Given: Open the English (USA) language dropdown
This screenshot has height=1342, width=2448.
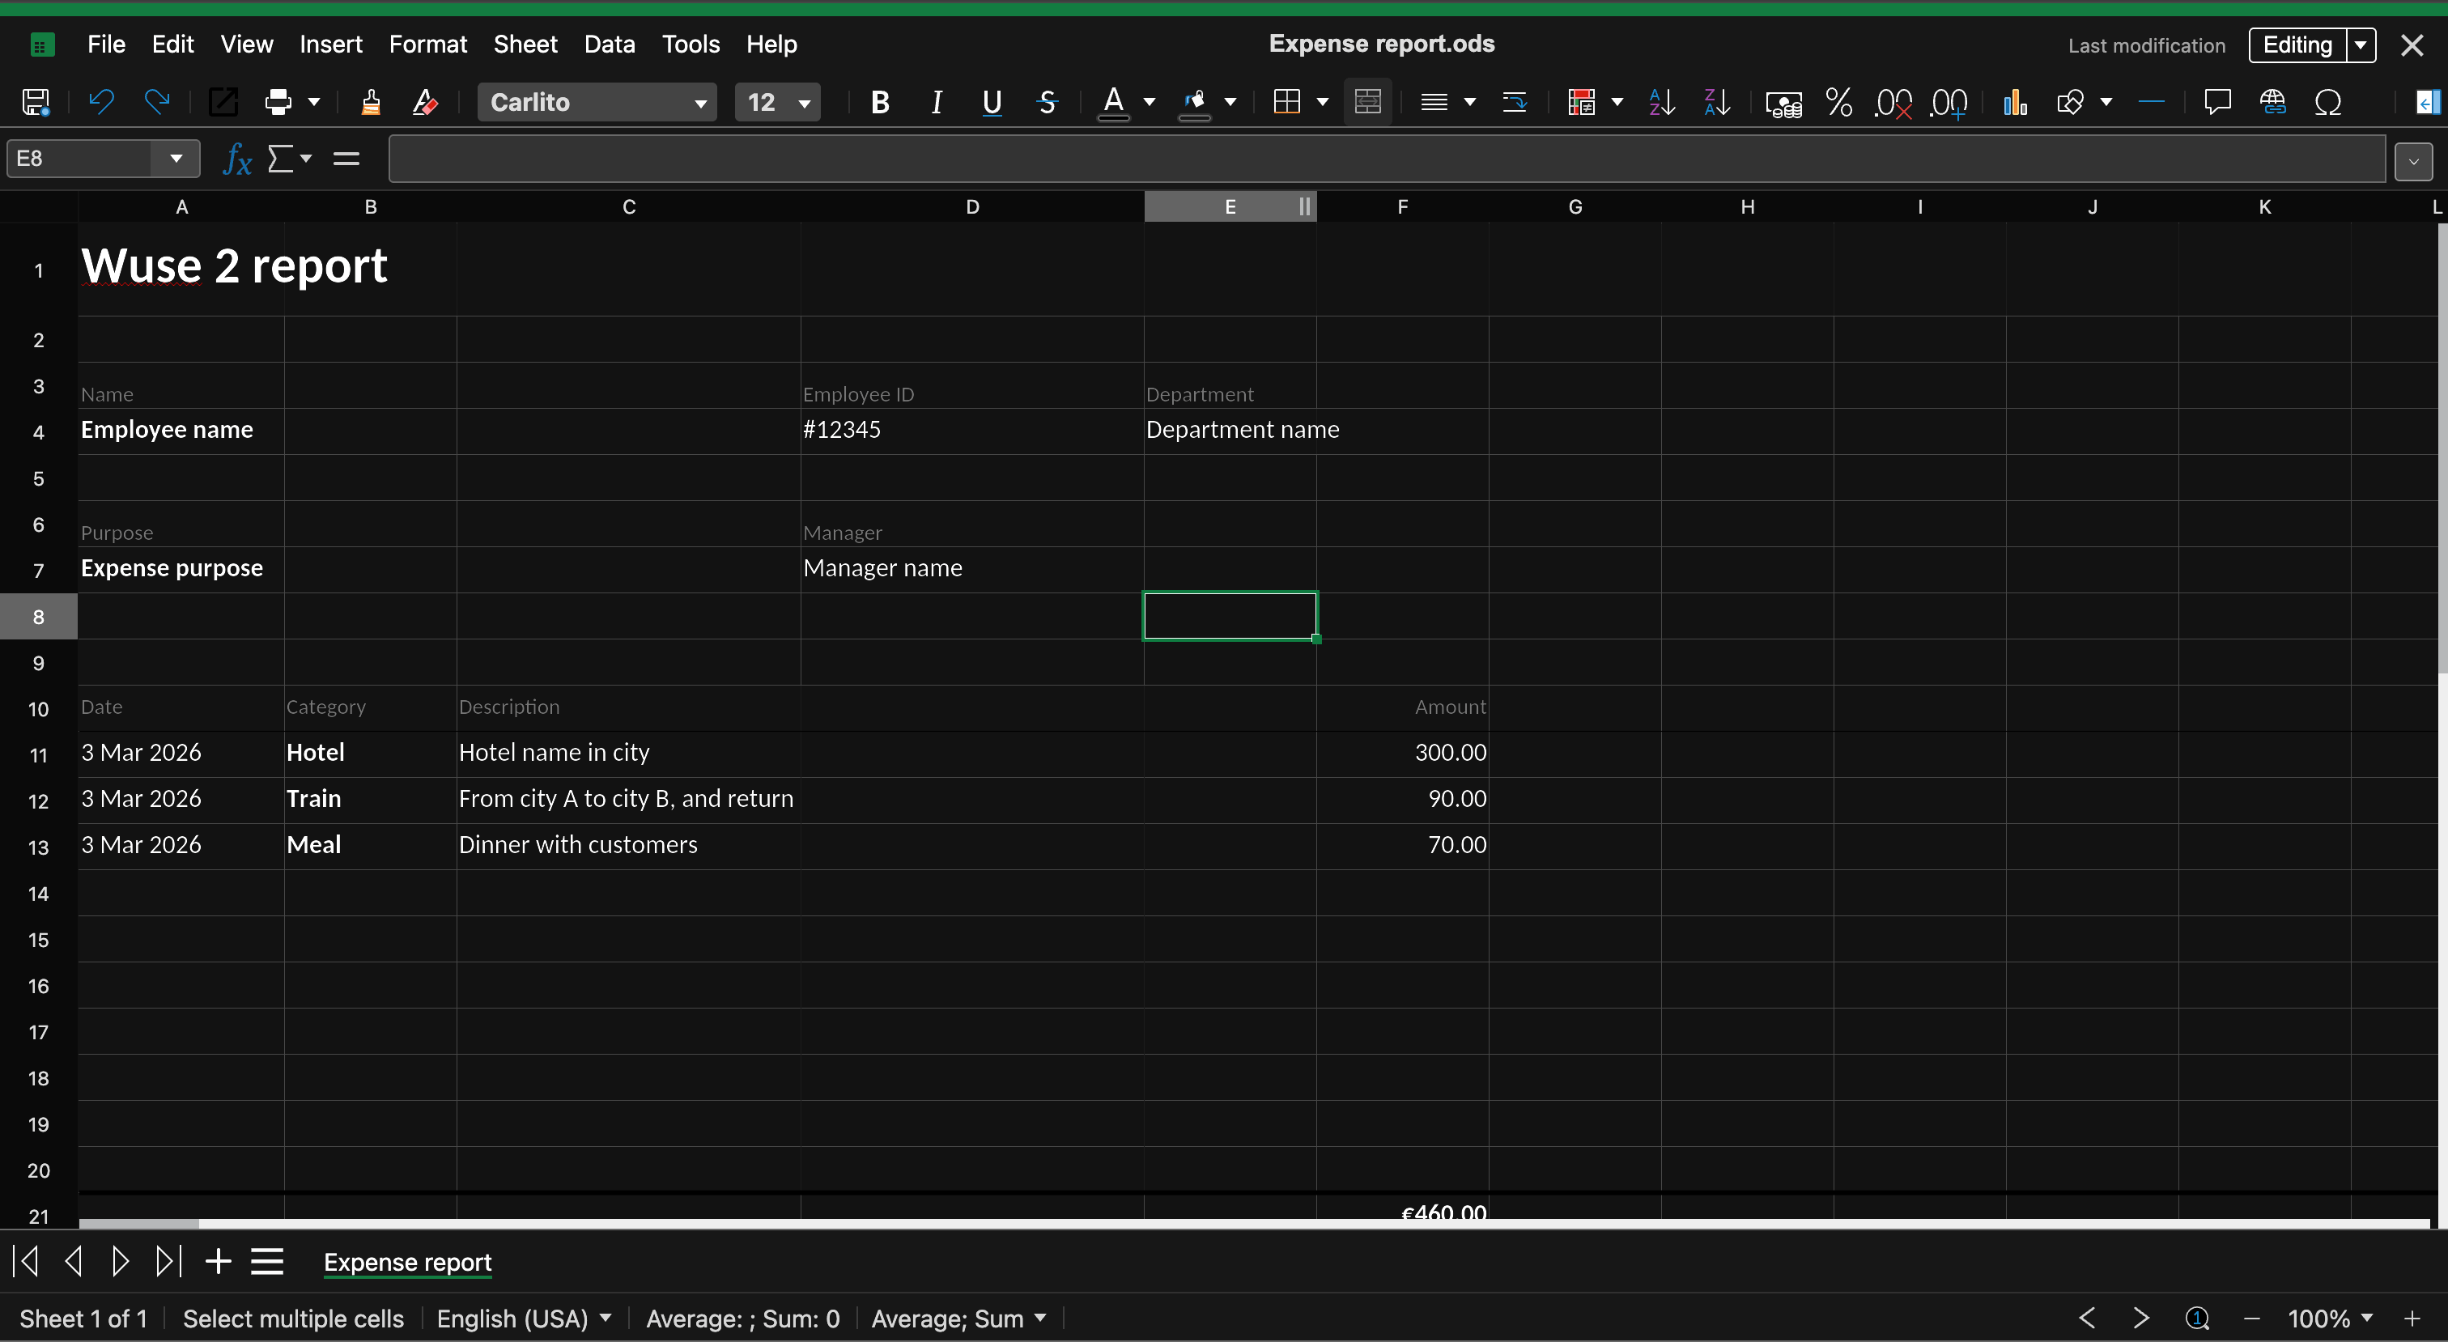Looking at the screenshot, I should pyautogui.click(x=524, y=1317).
